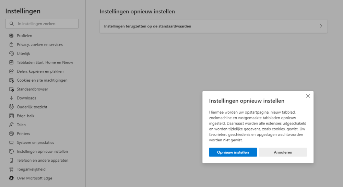Viewport: 343px width, 187px height.
Task: Go to Systeem en prestaties
Action: [35, 143]
